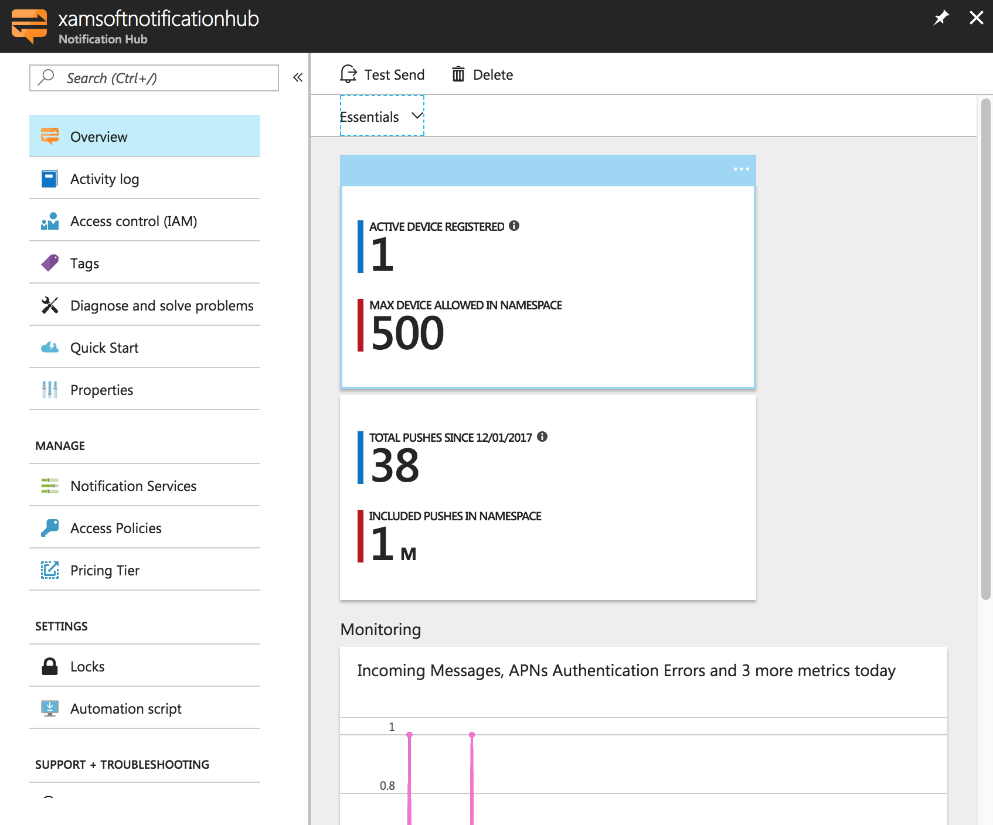Open the Pricing Tier page
The image size is (993, 825).
pyautogui.click(x=105, y=570)
